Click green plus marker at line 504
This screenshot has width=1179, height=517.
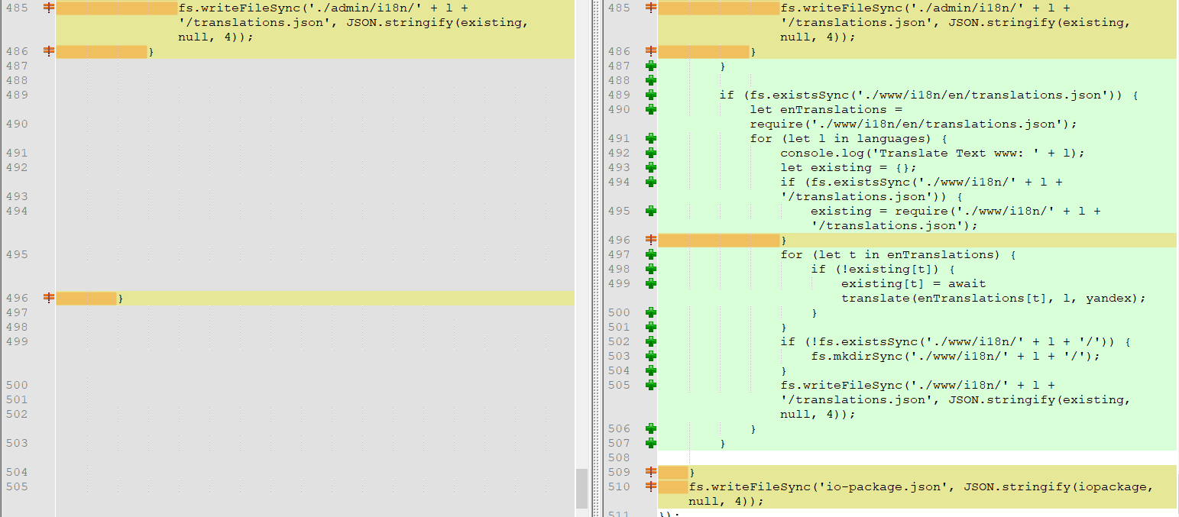coord(651,370)
